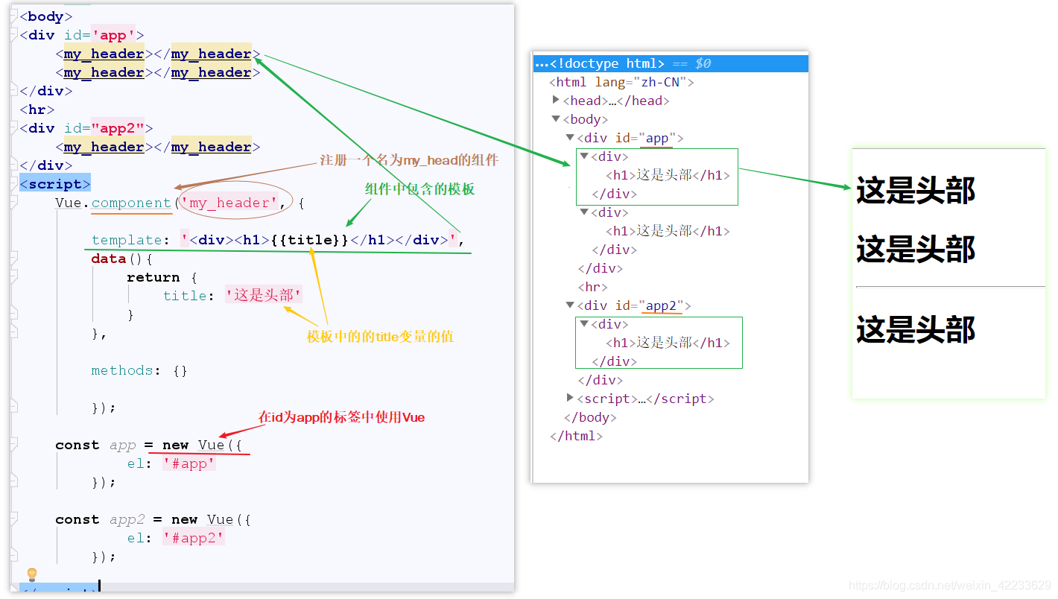Collapse the div id="app2" node arrow in DevTools
This screenshot has height=599, width=1058.
570,305
